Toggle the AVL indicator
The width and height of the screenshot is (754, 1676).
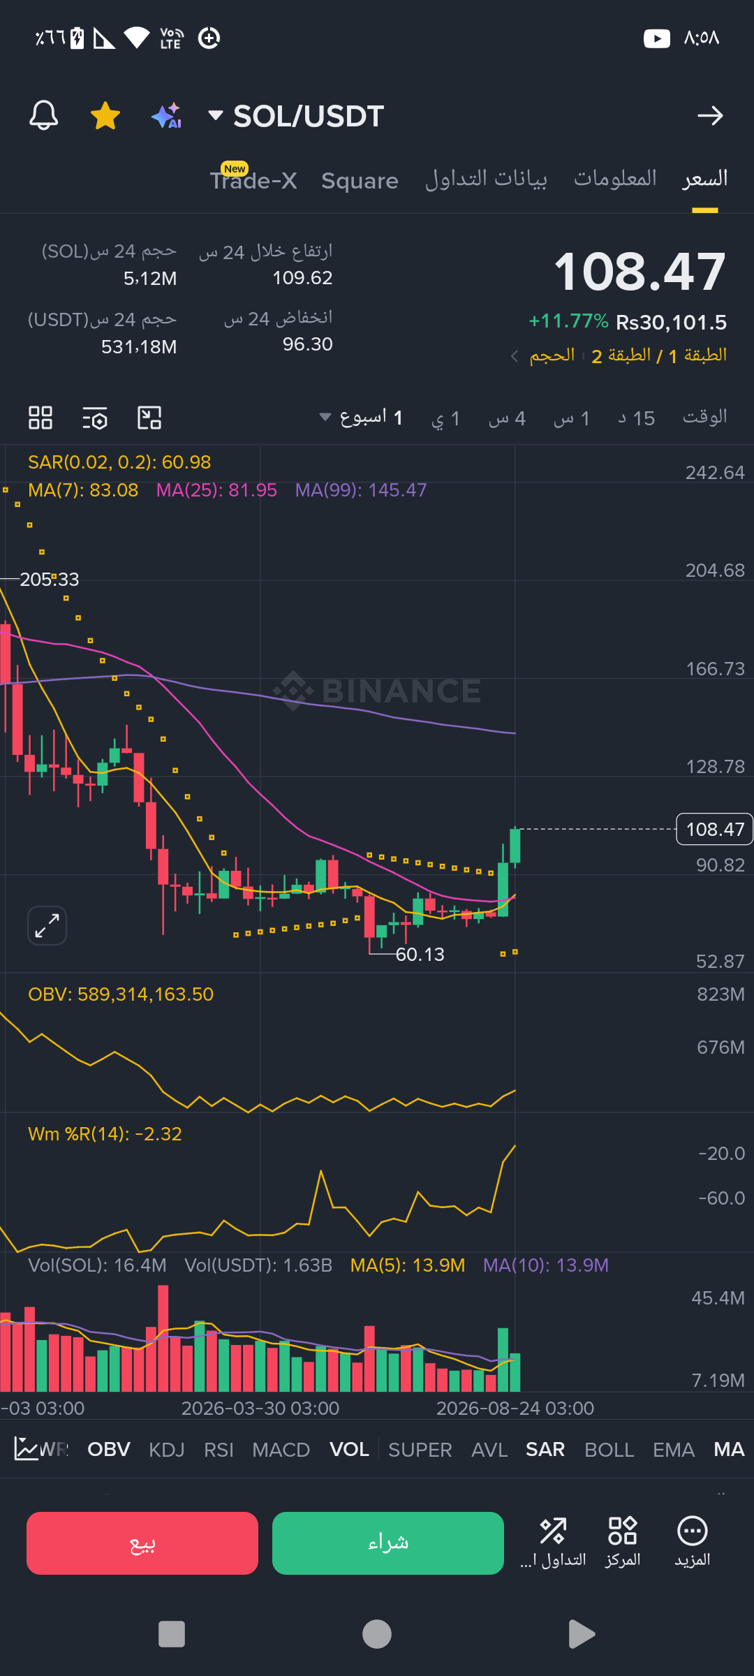489,1450
